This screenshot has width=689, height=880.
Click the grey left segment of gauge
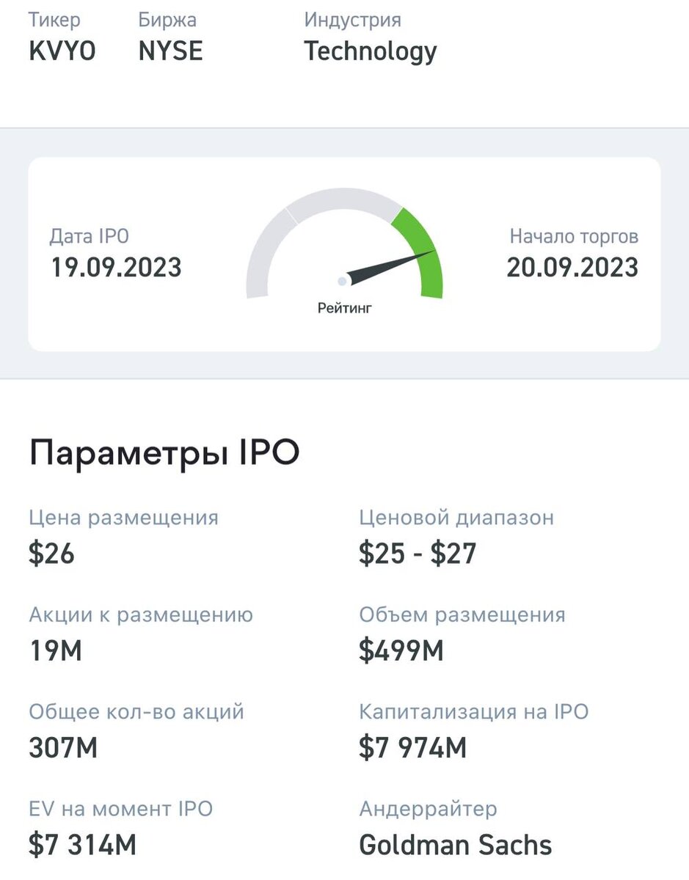click(x=263, y=249)
